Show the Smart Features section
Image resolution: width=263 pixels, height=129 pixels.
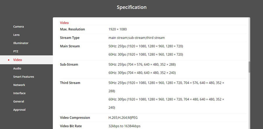click(23, 77)
